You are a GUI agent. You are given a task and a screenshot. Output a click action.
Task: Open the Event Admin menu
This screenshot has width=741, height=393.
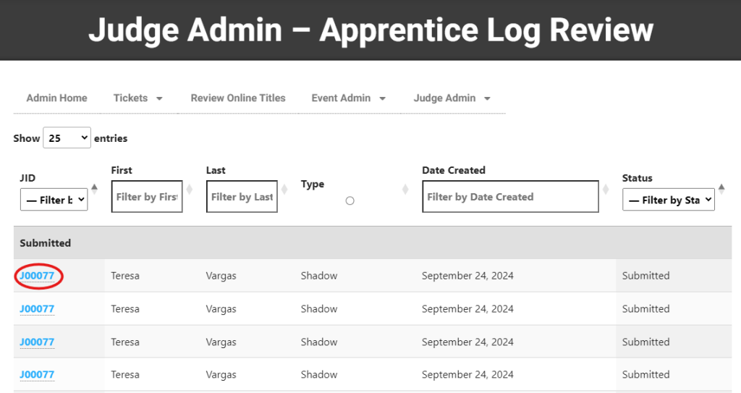click(348, 98)
